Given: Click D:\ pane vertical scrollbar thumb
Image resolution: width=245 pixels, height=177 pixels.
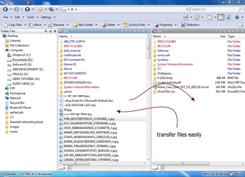Looking at the screenshot, I should pyautogui.click(x=148, y=48).
